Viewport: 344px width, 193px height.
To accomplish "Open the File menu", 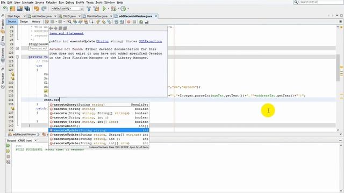I will [3, 2].
